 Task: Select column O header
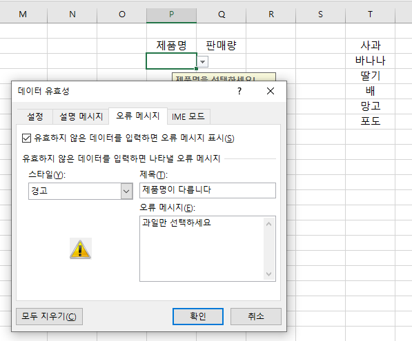point(122,14)
